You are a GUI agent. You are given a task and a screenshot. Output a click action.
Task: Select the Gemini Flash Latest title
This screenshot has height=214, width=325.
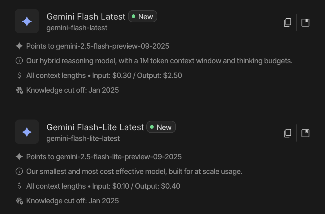pyautogui.click(x=86, y=17)
